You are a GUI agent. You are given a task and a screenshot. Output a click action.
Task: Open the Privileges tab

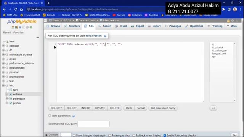coord(173,26)
